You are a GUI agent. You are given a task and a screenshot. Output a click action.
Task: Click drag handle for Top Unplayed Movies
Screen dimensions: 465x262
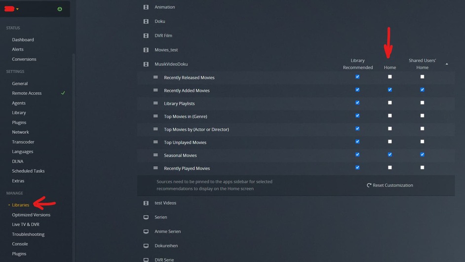[155, 142]
